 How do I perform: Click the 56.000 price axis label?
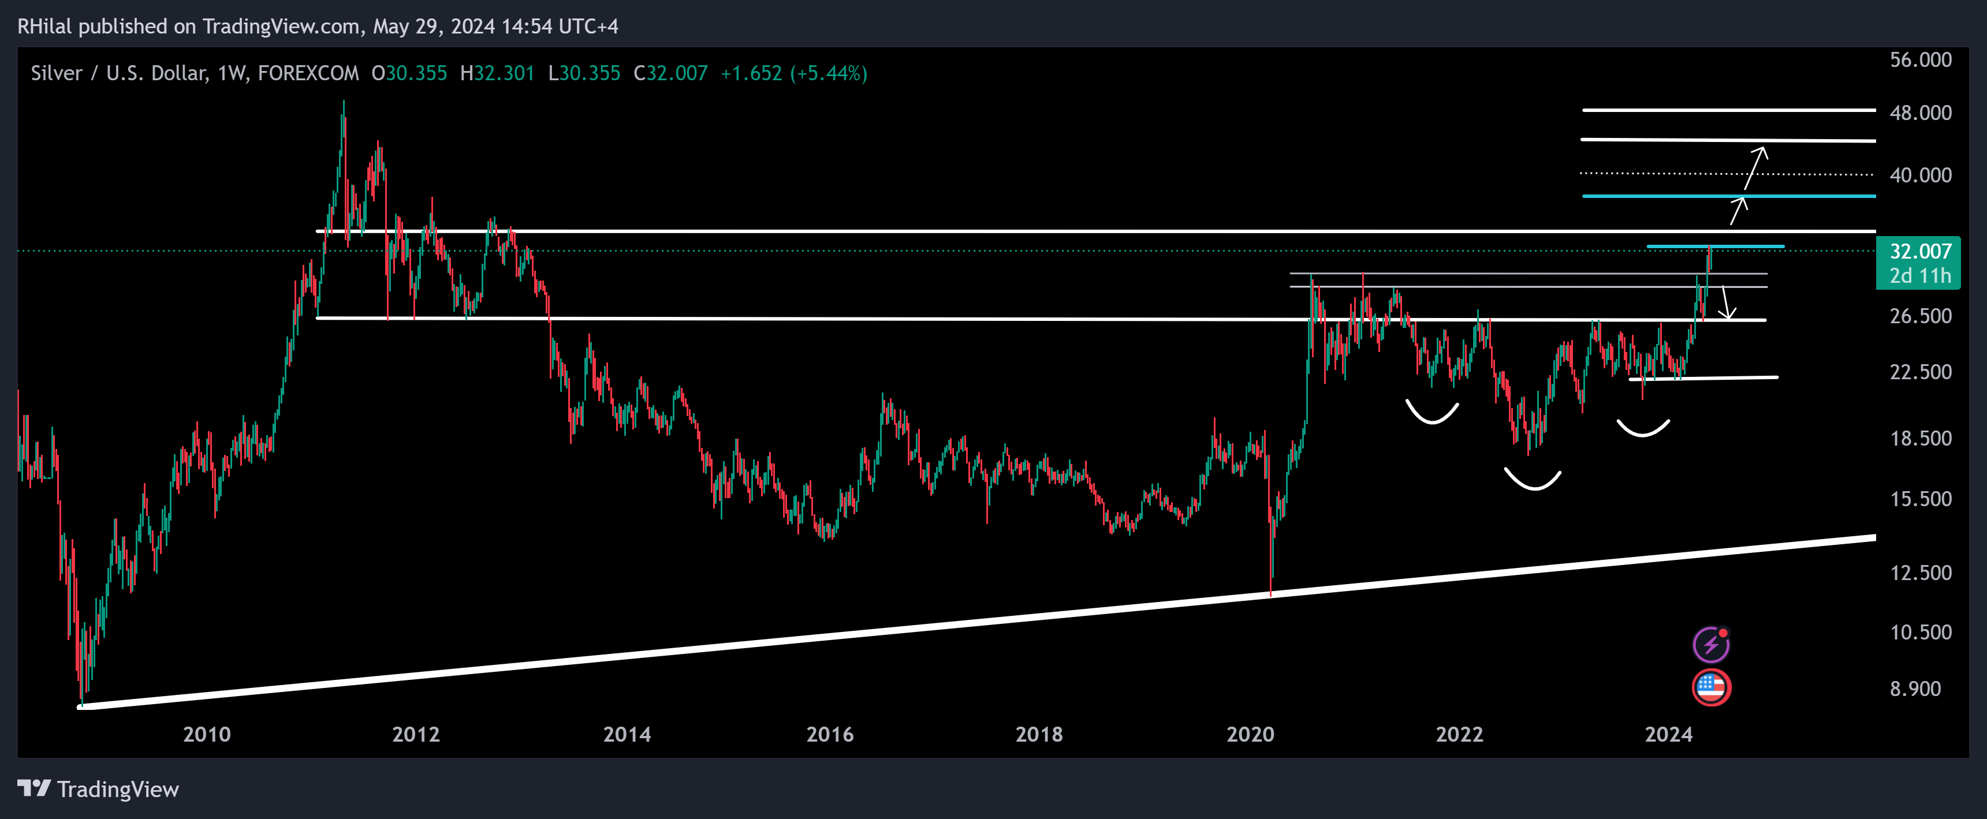tap(1921, 60)
